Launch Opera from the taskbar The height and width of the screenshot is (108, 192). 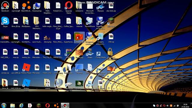click(x=47, y=105)
